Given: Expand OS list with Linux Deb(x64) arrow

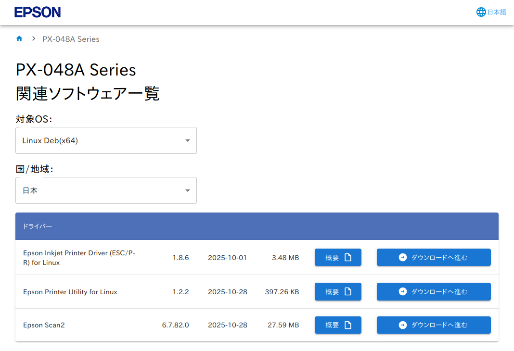Looking at the screenshot, I should click(187, 140).
